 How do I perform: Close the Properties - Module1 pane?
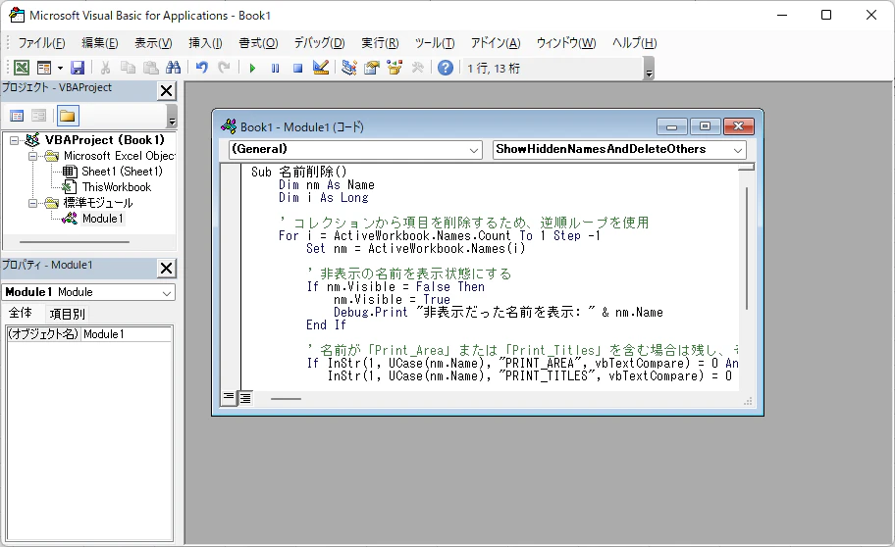tap(166, 268)
